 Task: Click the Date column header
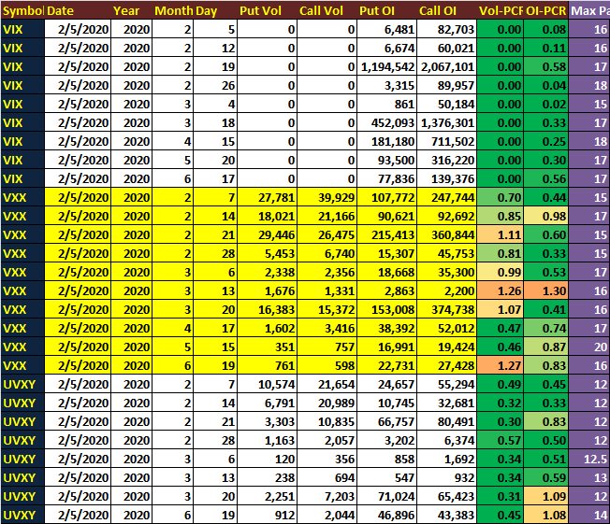point(78,11)
